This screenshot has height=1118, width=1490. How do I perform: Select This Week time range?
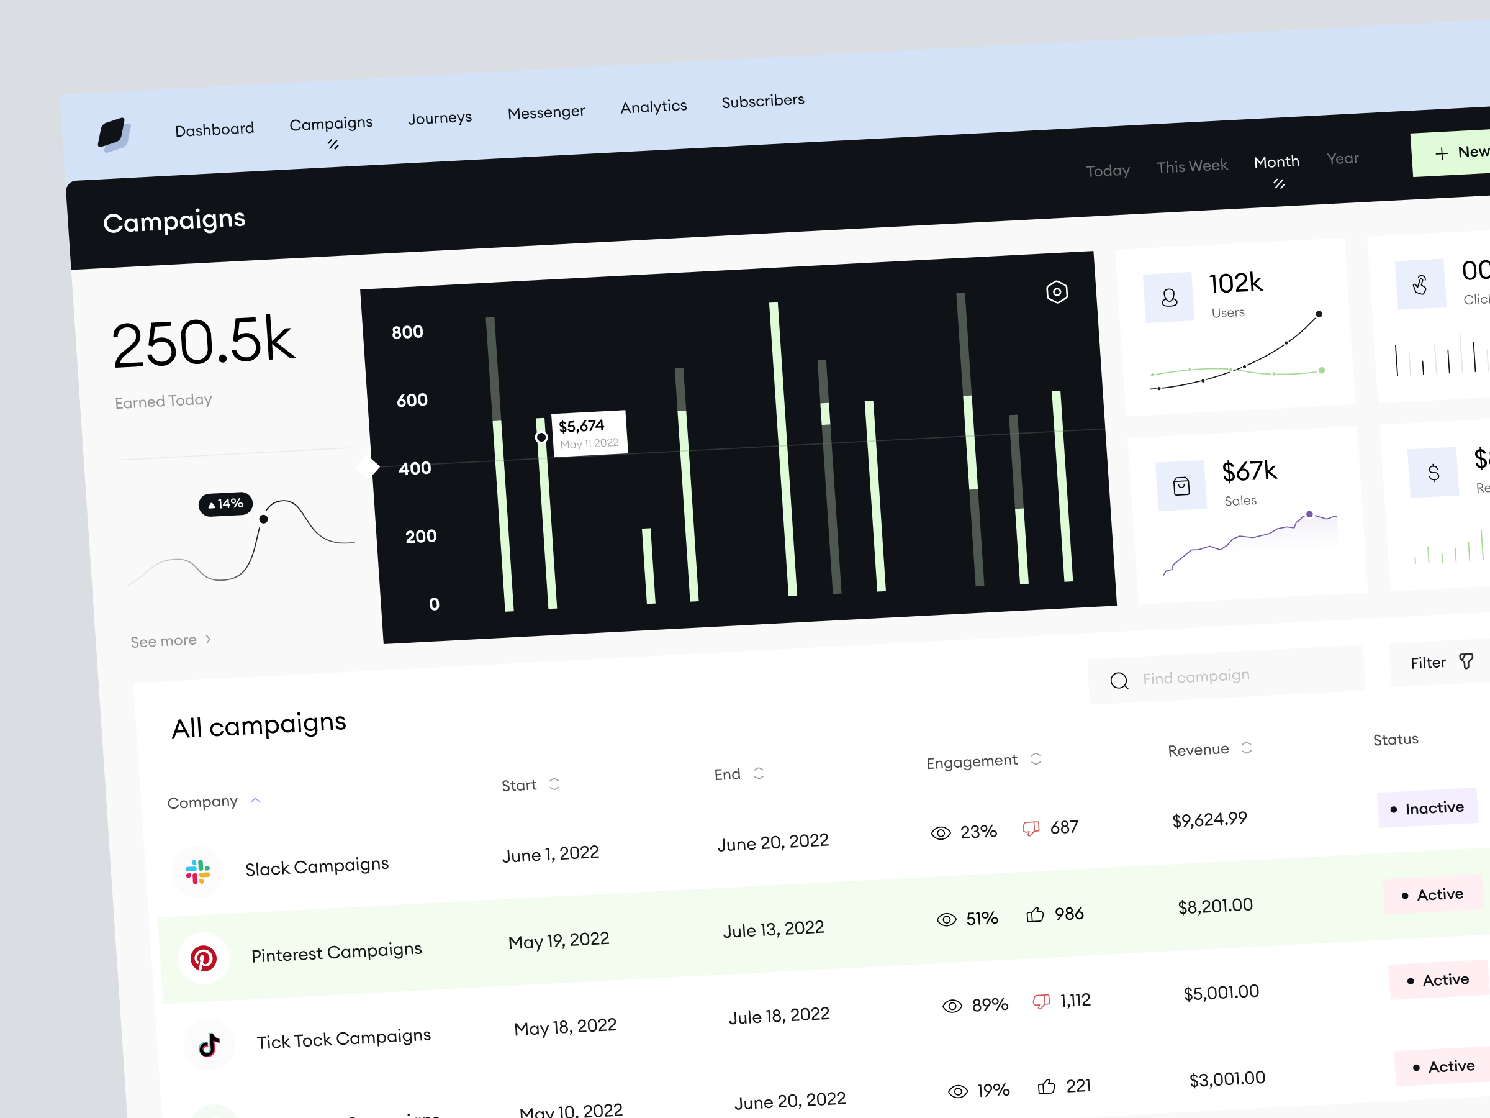tap(1191, 166)
